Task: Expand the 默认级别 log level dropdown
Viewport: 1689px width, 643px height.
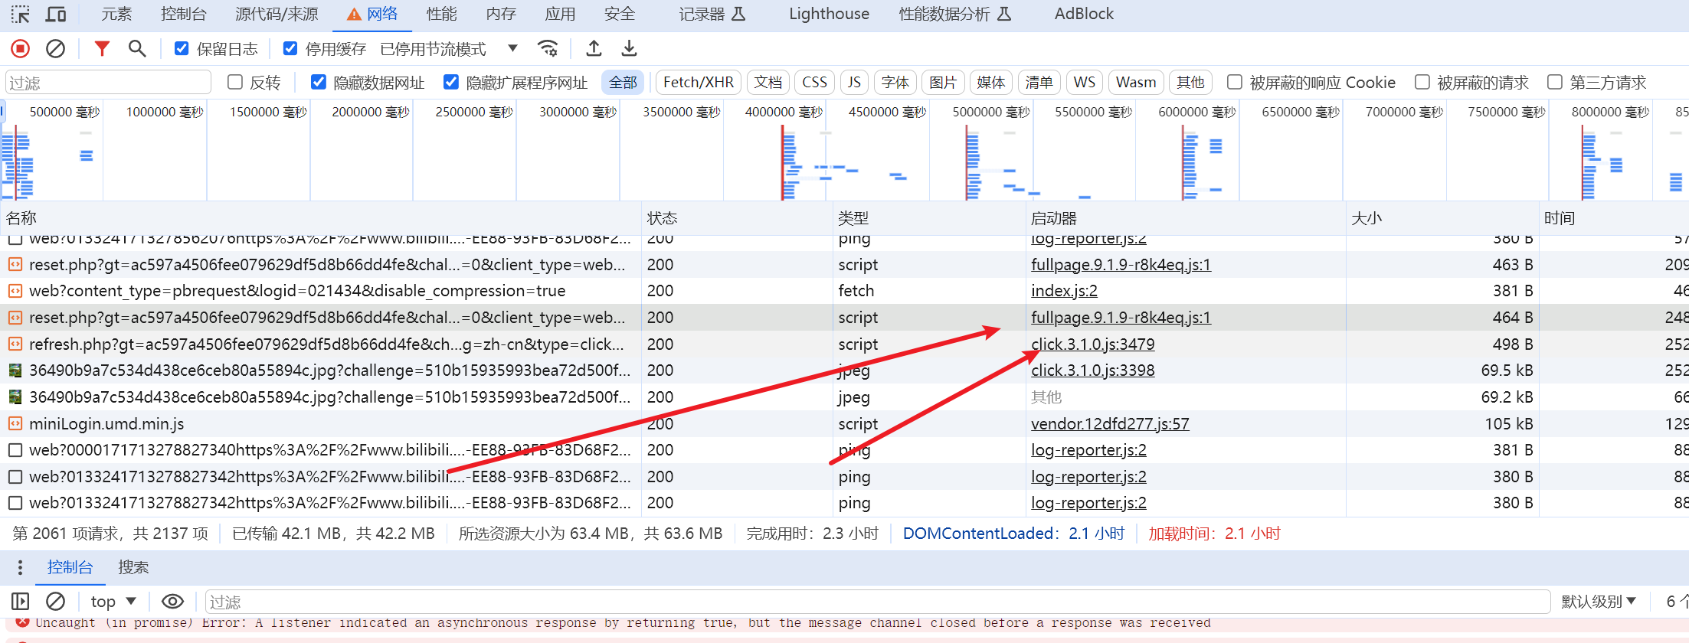Action: point(1599,602)
